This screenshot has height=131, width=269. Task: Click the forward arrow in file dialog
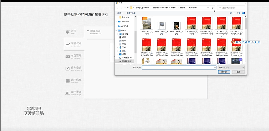click(x=122, y=8)
